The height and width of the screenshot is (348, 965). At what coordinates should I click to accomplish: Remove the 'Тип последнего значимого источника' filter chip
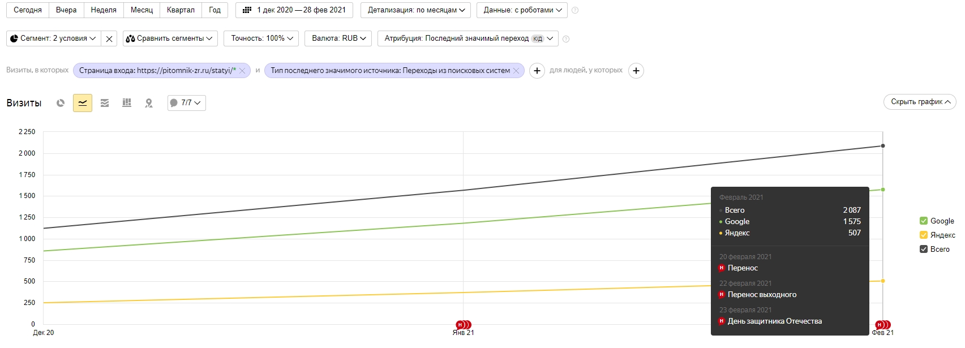point(516,71)
